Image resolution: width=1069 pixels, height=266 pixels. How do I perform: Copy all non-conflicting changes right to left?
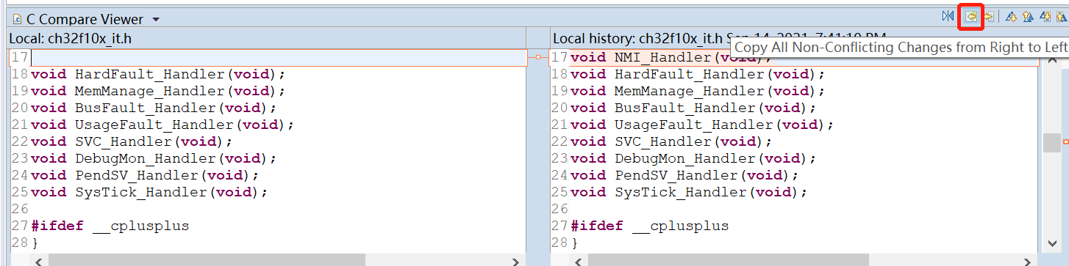pyautogui.click(x=971, y=16)
